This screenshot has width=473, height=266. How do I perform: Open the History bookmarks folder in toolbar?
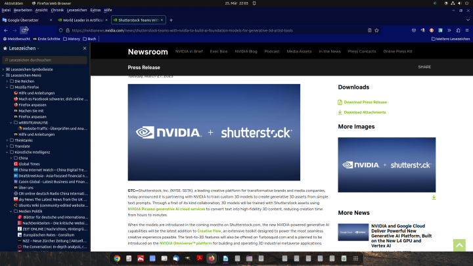click(x=72, y=39)
